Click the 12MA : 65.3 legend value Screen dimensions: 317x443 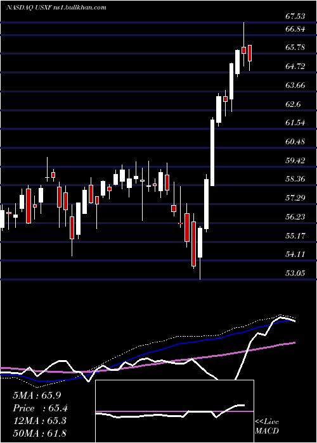tap(40, 421)
